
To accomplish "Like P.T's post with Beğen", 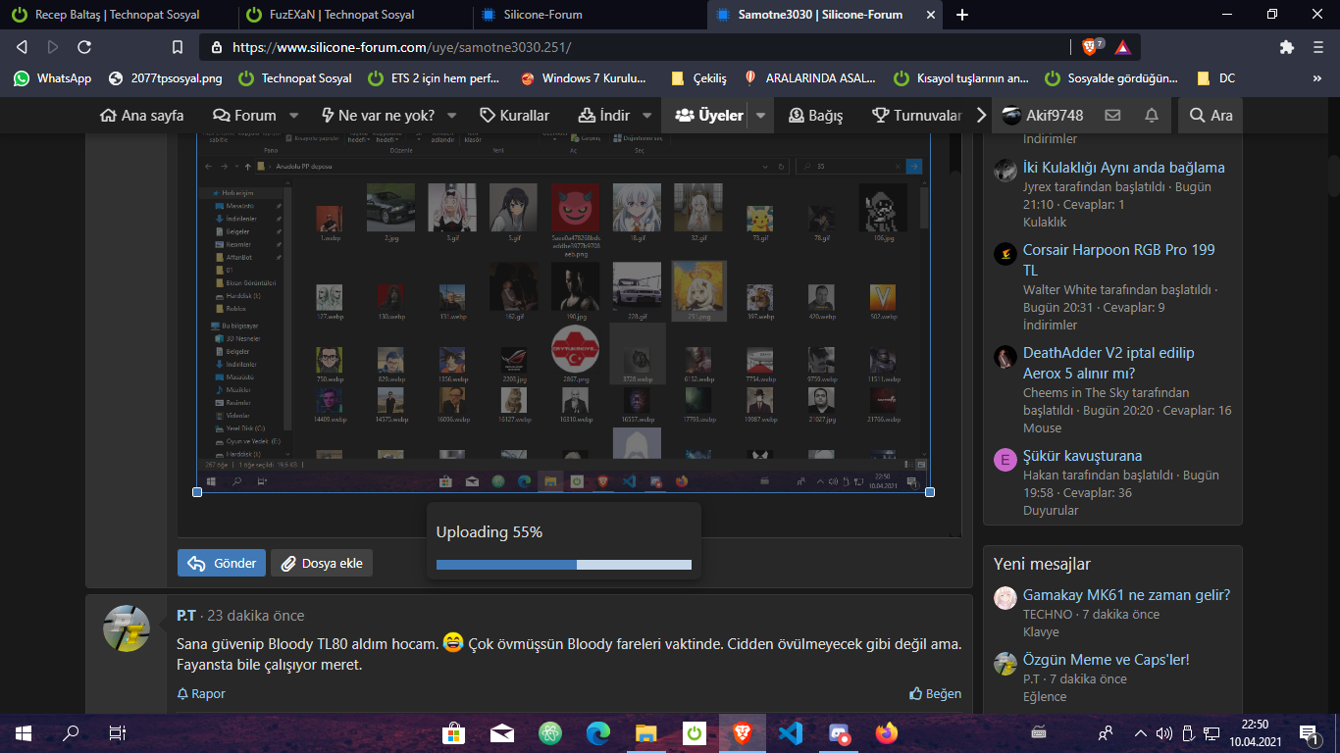I will tap(935, 693).
